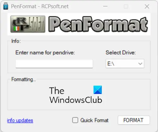The width and height of the screenshot is (158, 132).
Task: Click the drive dropdown chevron arrow
Action: [x=140, y=64]
